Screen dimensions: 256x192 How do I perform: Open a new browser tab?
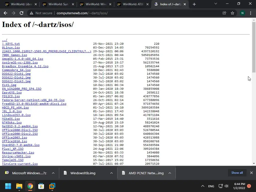194,4
